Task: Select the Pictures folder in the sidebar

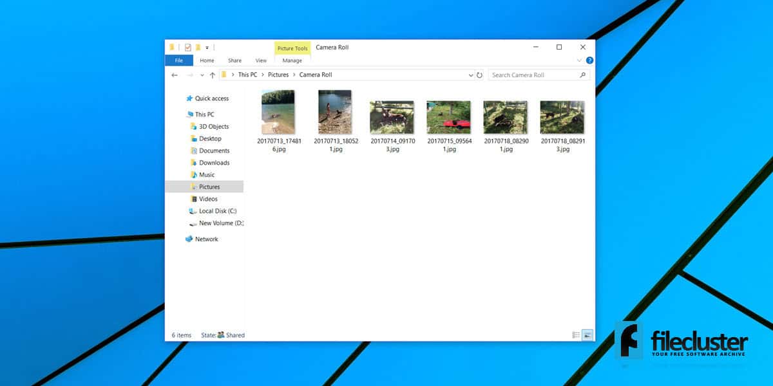Action: (x=209, y=187)
